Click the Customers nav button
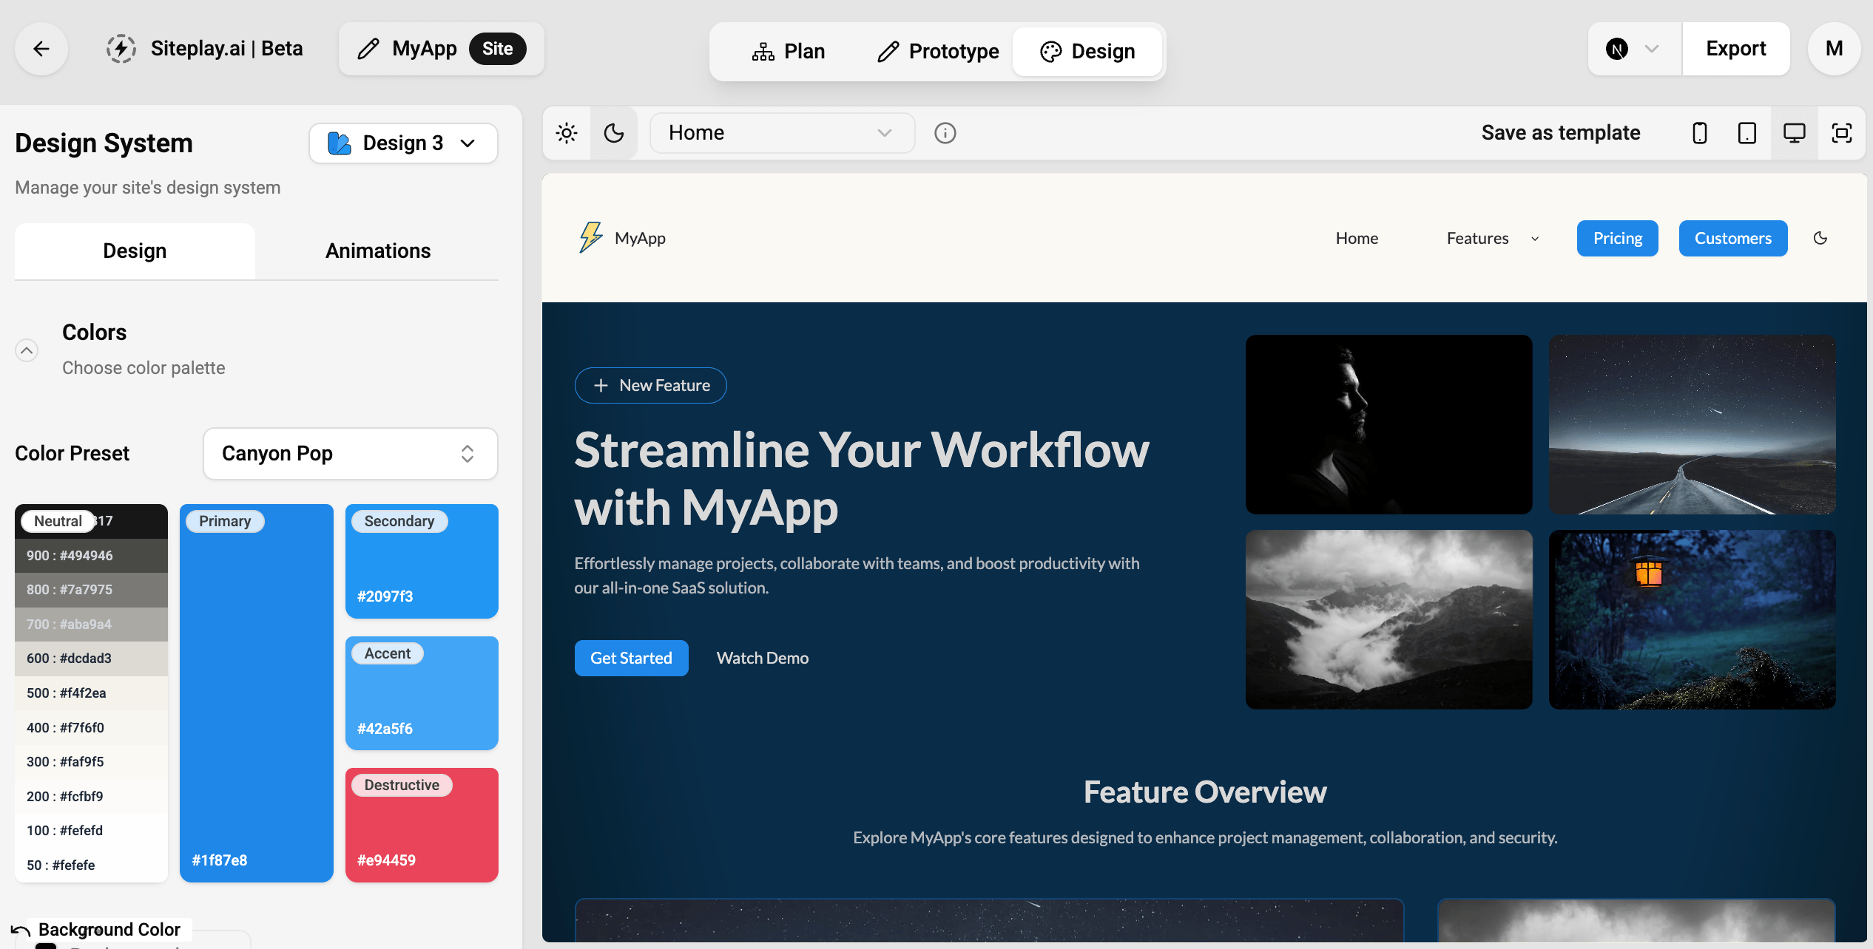The image size is (1873, 949). pyautogui.click(x=1733, y=238)
